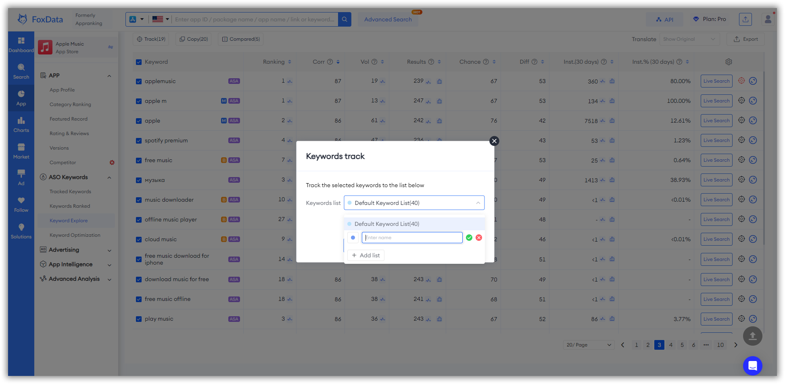The width and height of the screenshot is (785, 384).
Task: Open Solutions in the sidebar
Action: point(21,231)
